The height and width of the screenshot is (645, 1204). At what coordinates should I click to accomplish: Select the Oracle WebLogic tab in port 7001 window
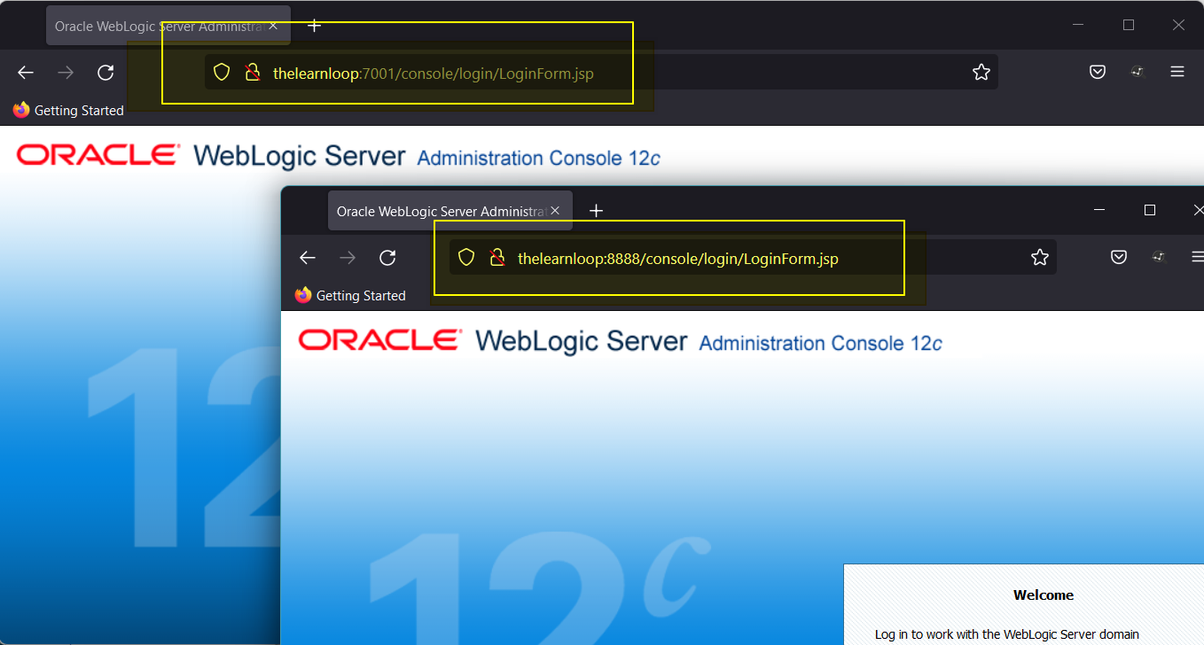click(168, 26)
